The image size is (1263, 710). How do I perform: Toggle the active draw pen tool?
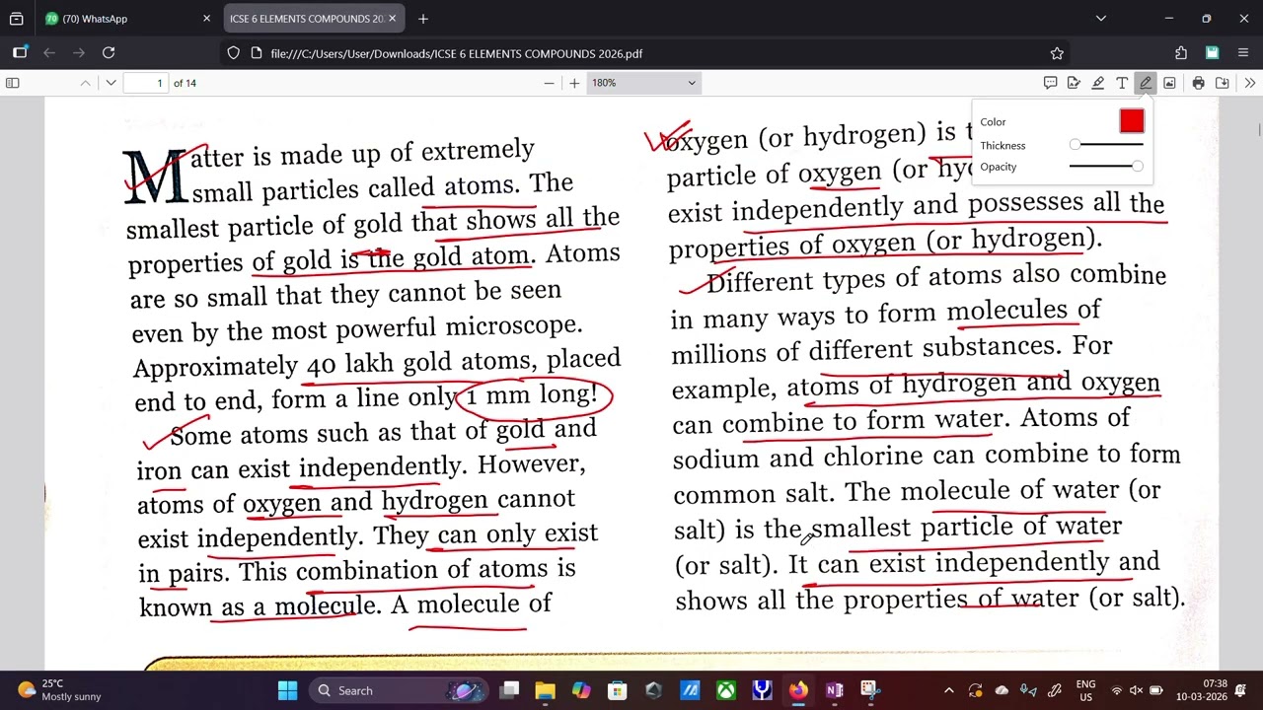coord(1146,83)
